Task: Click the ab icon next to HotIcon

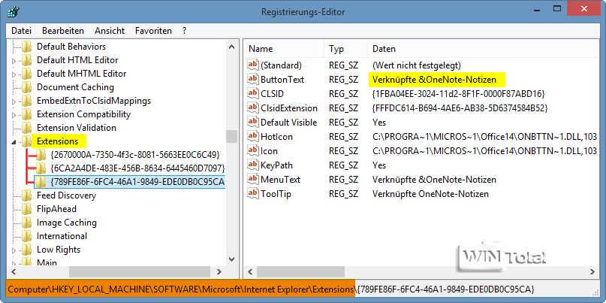Action: (253, 137)
